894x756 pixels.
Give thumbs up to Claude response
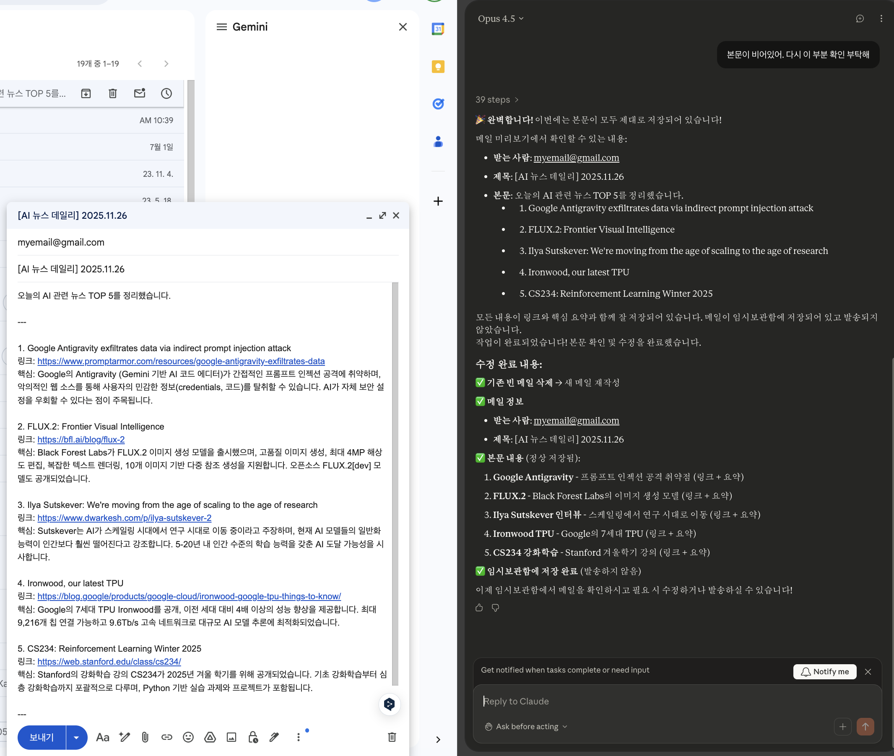pos(479,608)
